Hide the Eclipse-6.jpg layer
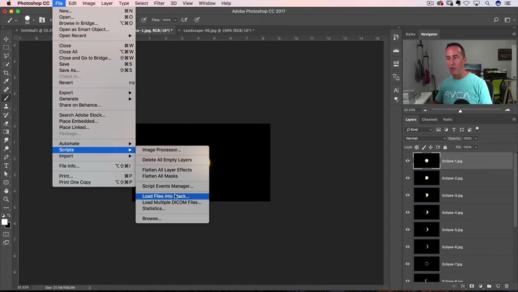Viewport: 518px width, 292px height. (407, 247)
